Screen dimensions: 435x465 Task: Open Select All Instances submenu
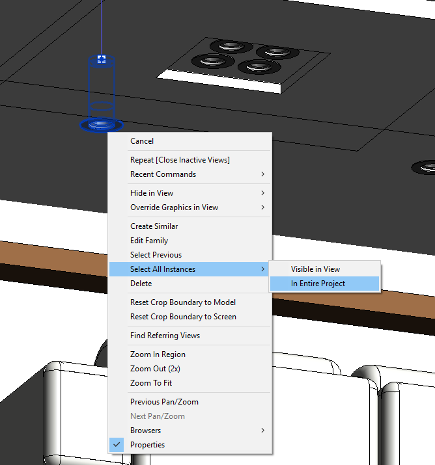(190, 269)
